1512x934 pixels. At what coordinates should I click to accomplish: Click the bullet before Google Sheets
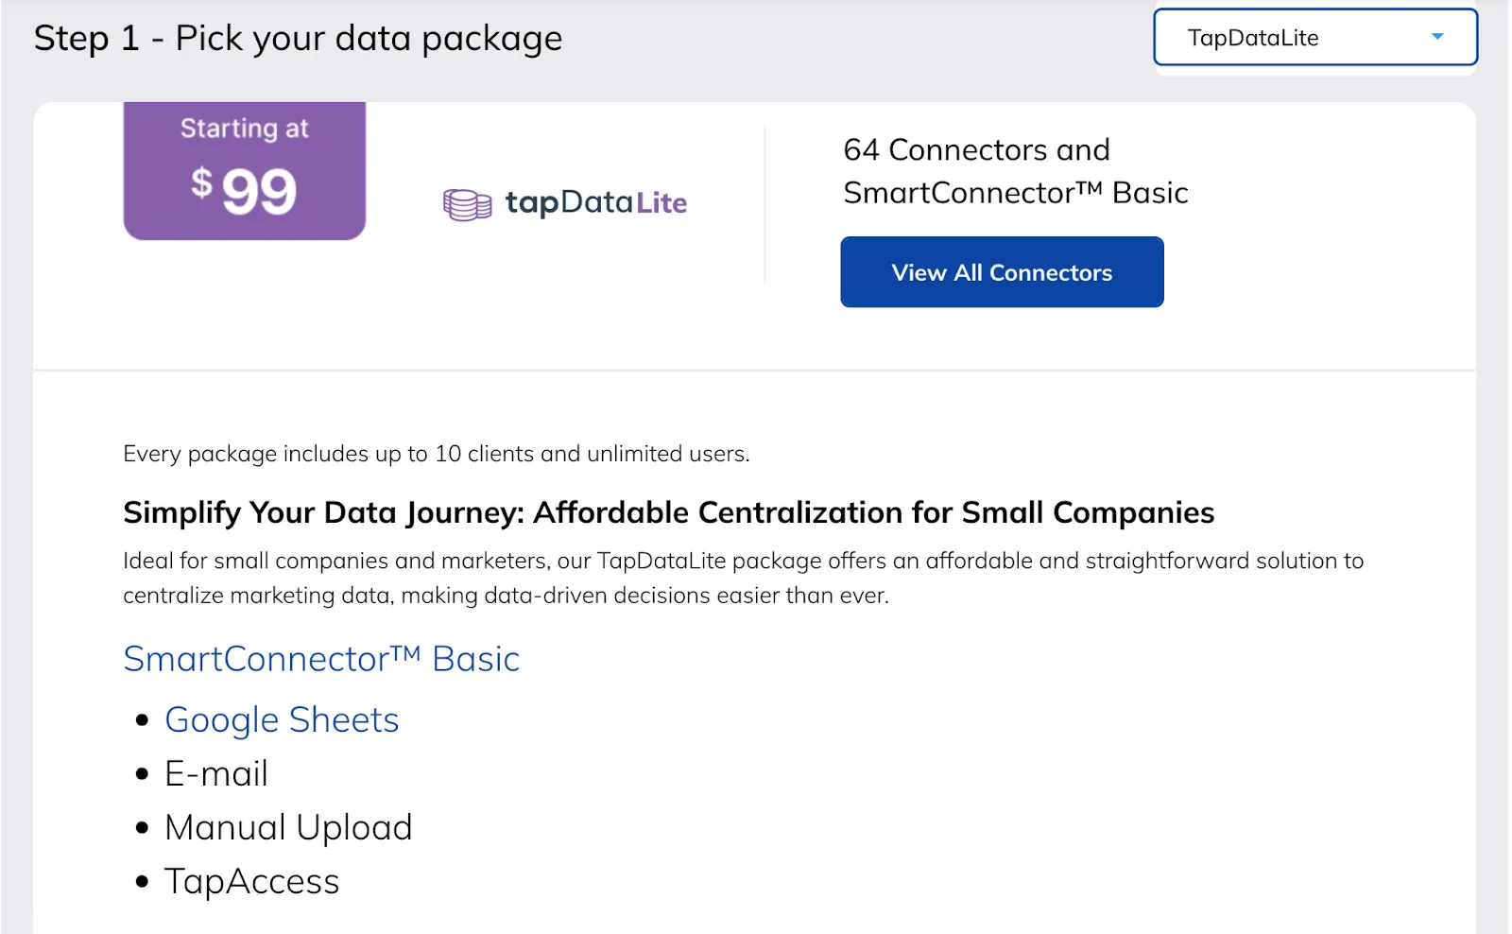143,720
